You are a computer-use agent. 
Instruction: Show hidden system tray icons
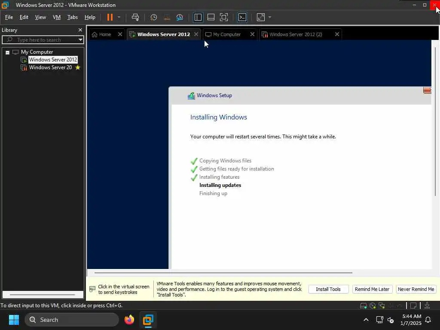point(366,320)
